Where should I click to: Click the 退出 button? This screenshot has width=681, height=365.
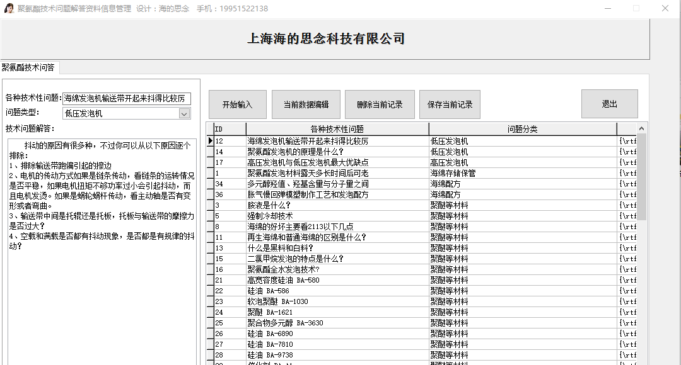coord(609,104)
